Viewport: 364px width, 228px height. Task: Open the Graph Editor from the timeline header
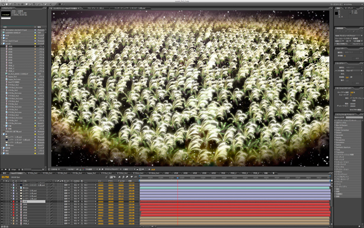(x=136, y=177)
